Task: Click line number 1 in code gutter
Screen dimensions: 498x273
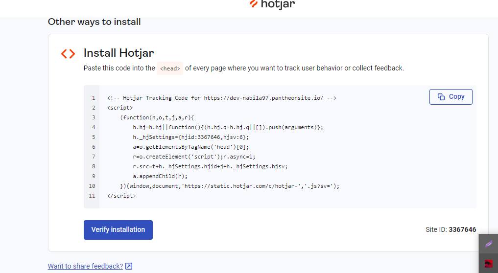Action: (94, 98)
